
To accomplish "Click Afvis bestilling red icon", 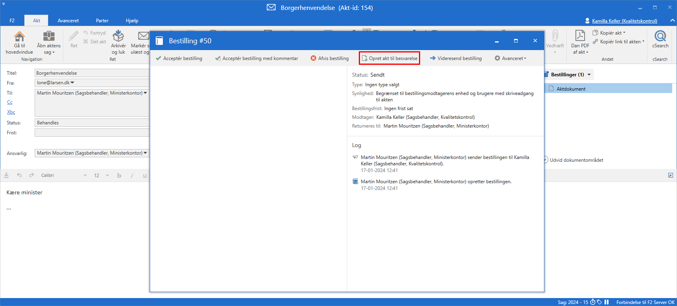I will point(313,58).
